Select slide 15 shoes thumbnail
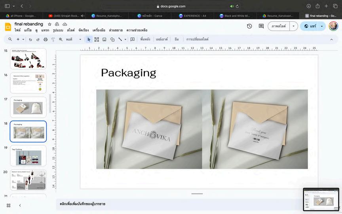This screenshot has width=342, height=214. coord(28,59)
